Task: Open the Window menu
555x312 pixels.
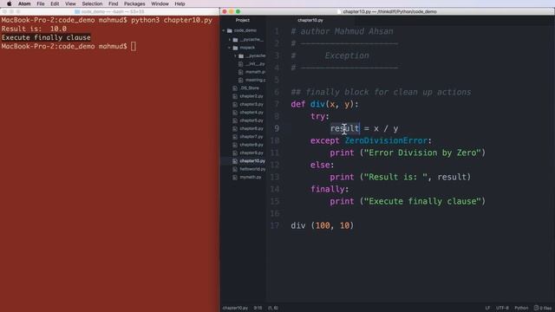Action: coord(160,3)
